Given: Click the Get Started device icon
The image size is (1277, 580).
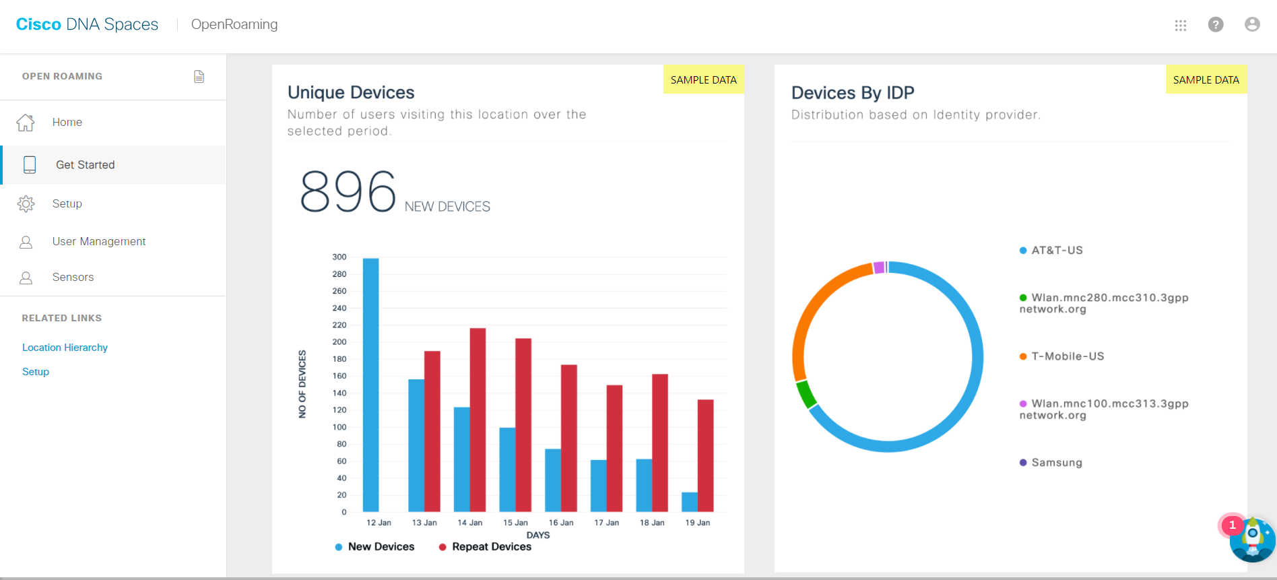Looking at the screenshot, I should pyautogui.click(x=30, y=165).
